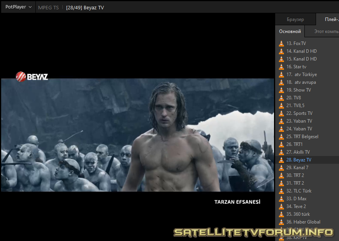Click the cone icon beside 32. TLC Türk
Image resolution: width=339 pixels, height=241 pixels.
(281, 191)
